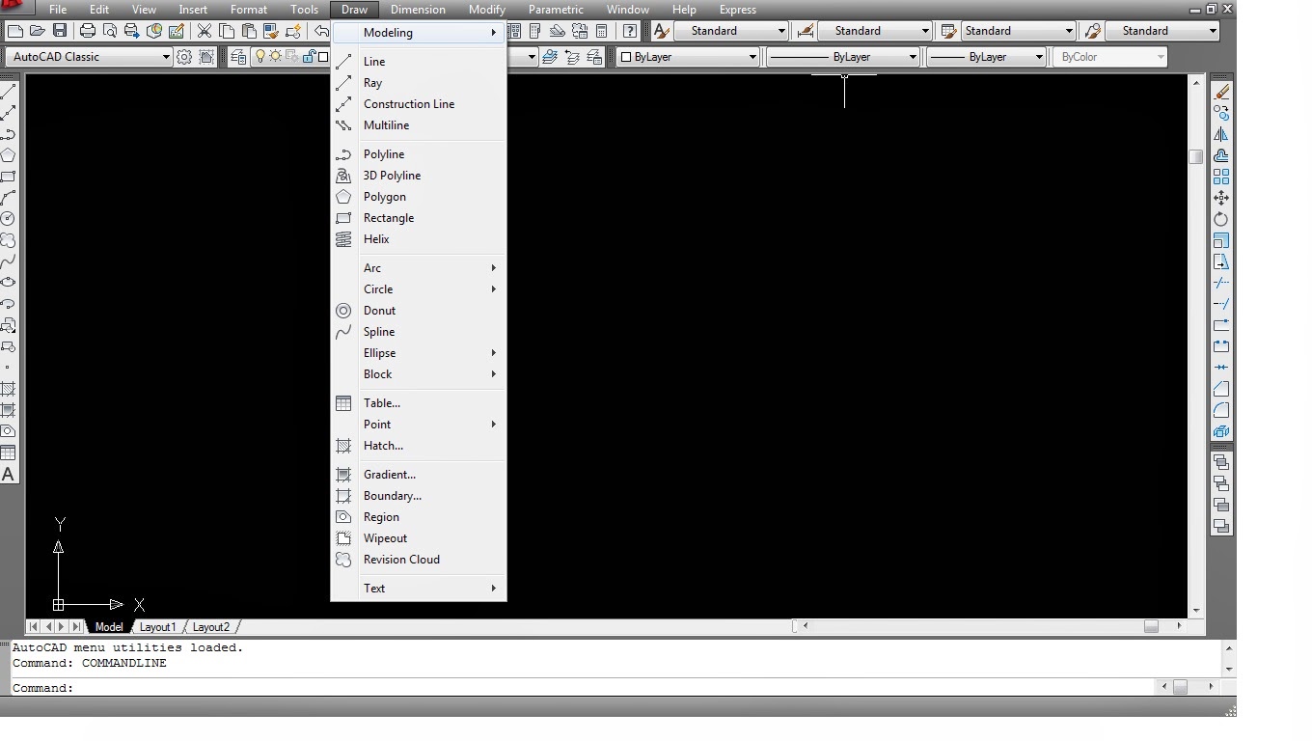The height and width of the screenshot is (741, 1312).
Task: Select the Copy objects tool in Modify toolbar
Action: coord(1221,113)
